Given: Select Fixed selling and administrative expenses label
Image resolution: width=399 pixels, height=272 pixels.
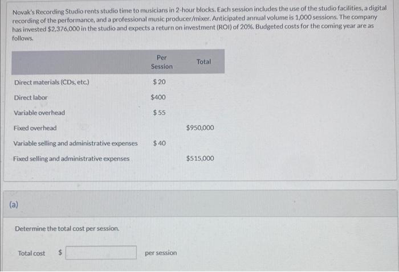Looking at the screenshot, I should [x=71, y=158].
